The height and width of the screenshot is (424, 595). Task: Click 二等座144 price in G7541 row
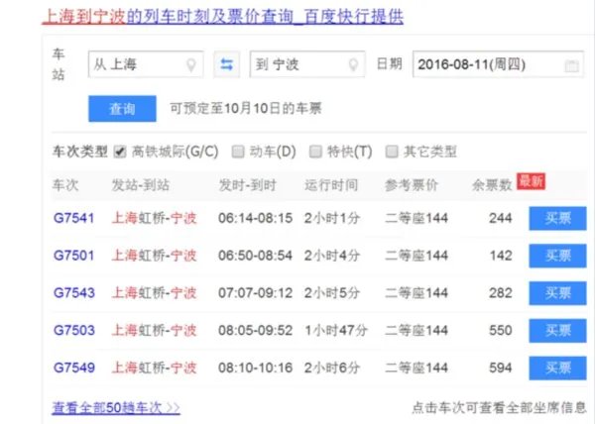coord(416,218)
